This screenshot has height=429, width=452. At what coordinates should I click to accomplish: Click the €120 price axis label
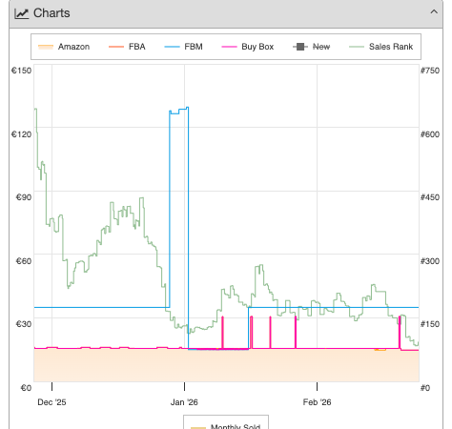point(21,134)
